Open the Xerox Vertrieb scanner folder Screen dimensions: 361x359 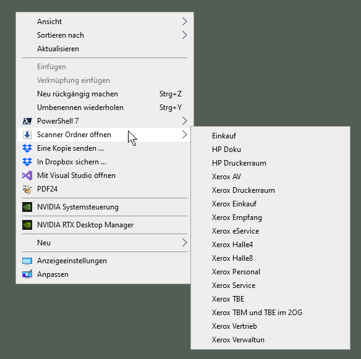[x=270, y=326]
